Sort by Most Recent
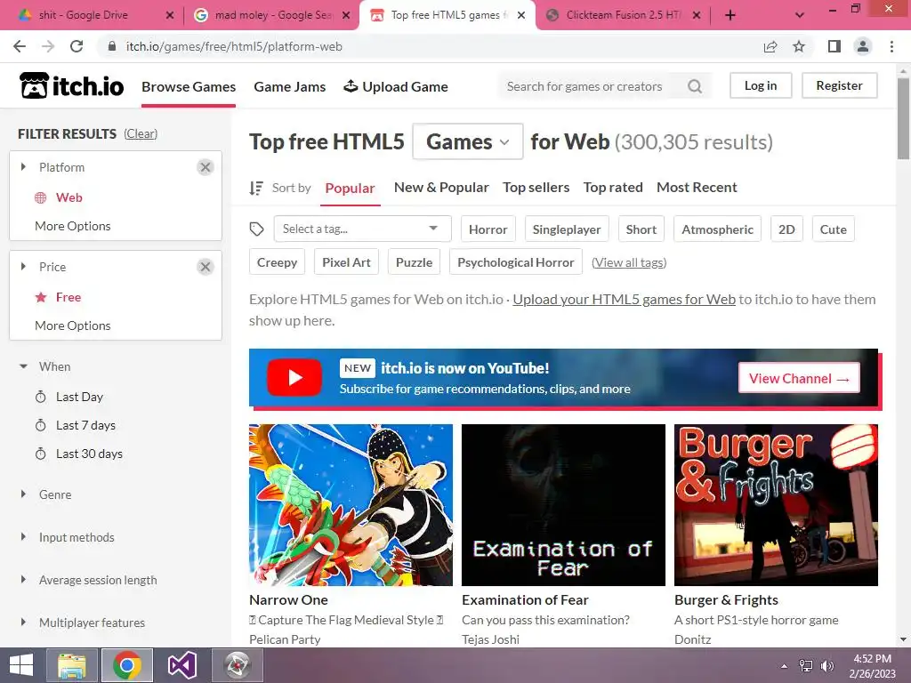This screenshot has width=911, height=683. [x=697, y=188]
